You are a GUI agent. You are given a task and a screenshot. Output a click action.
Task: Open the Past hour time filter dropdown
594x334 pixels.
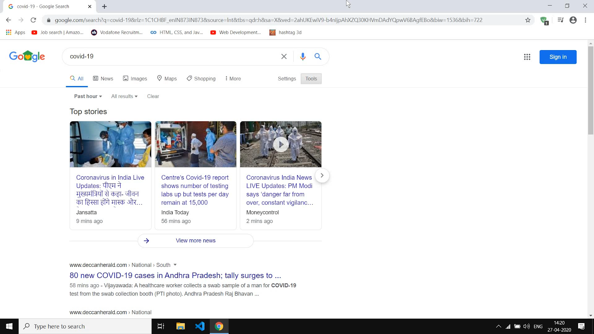tap(88, 96)
